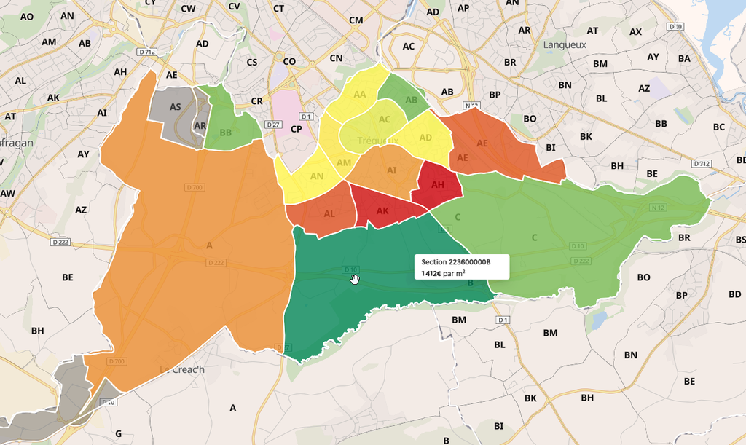The width and height of the screenshot is (746, 445).
Task: Click the Trégueux town label
Action: (x=378, y=141)
